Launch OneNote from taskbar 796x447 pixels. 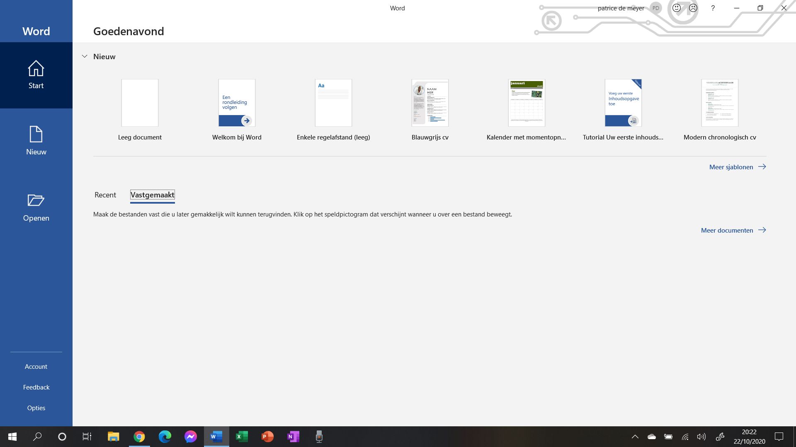tap(294, 437)
